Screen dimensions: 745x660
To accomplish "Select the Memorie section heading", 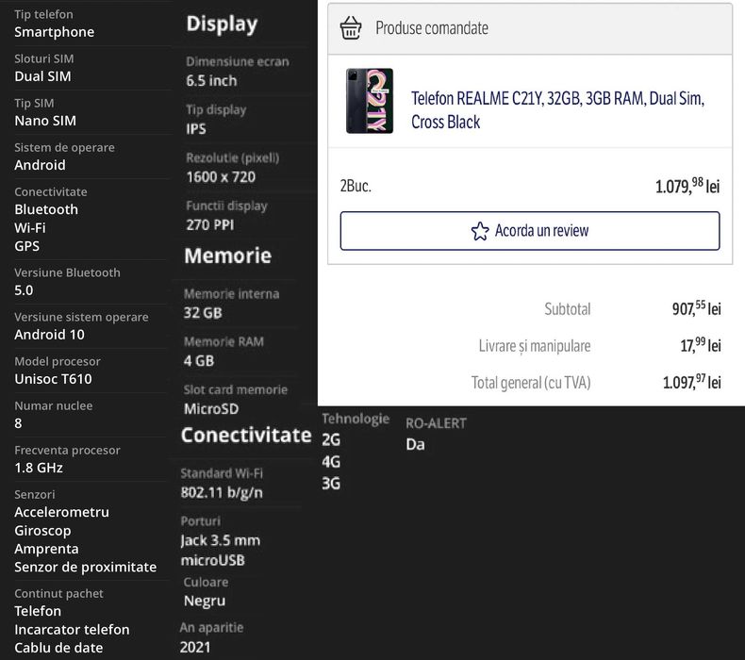I will tap(228, 256).
